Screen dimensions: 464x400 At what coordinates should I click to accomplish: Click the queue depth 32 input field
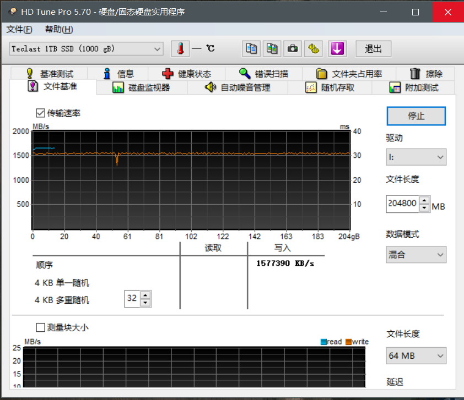coord(132,298)
